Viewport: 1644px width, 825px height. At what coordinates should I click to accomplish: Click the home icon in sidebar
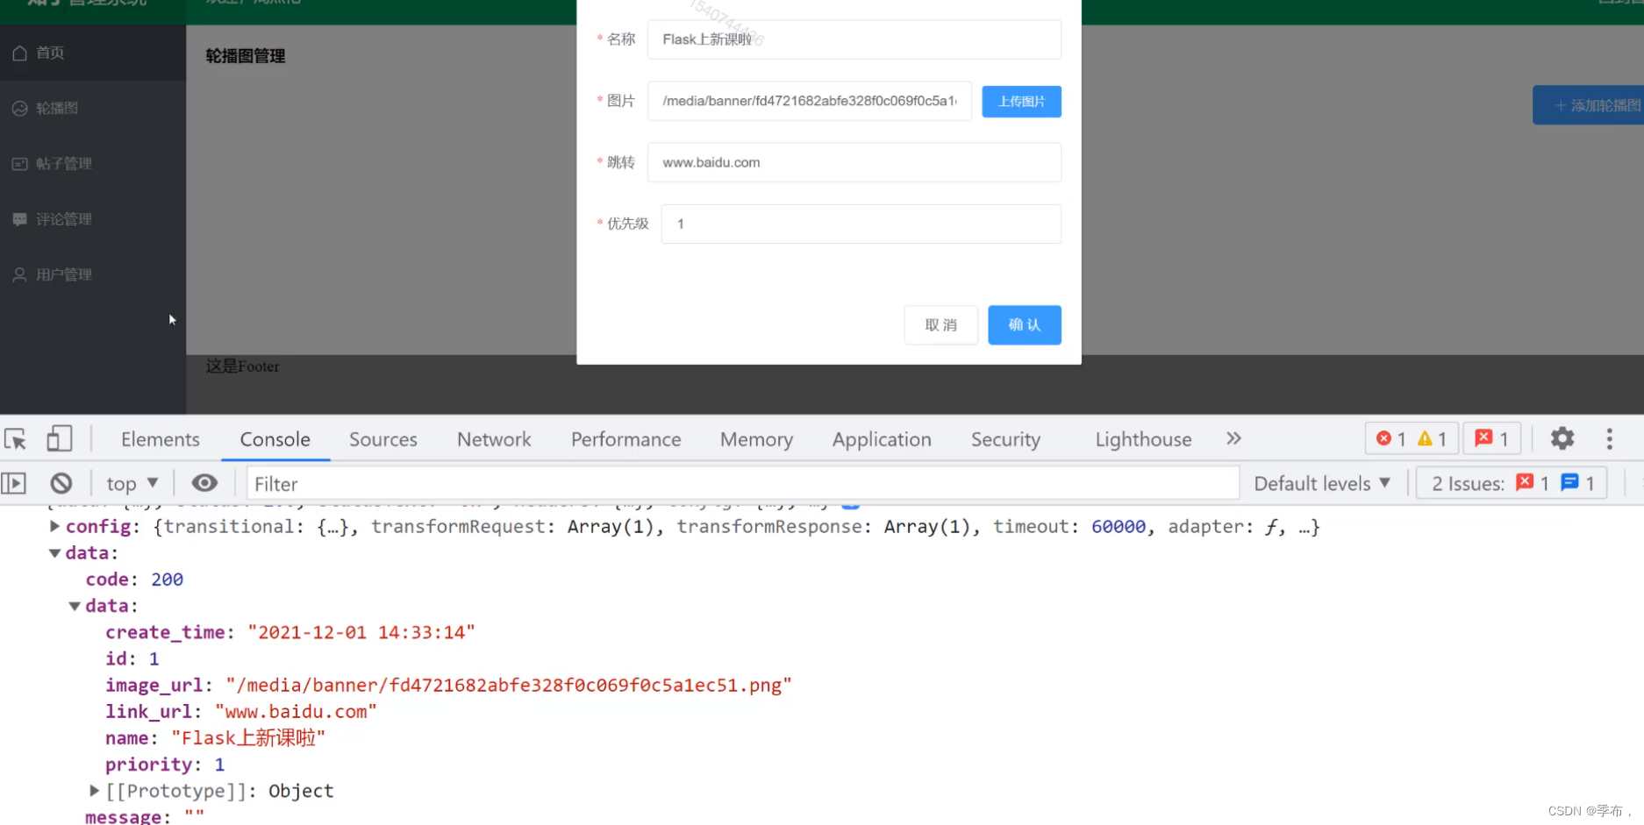[x=19, y=53]
